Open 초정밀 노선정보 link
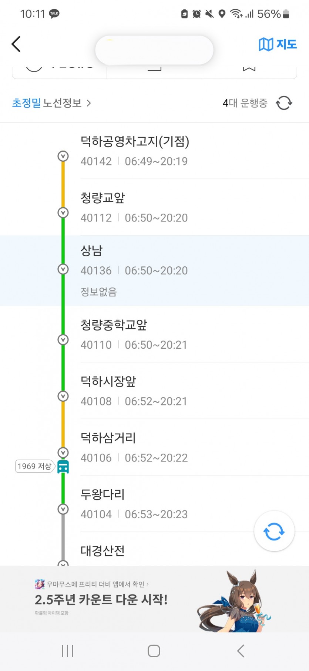309x671 pixels. (51, 103)
